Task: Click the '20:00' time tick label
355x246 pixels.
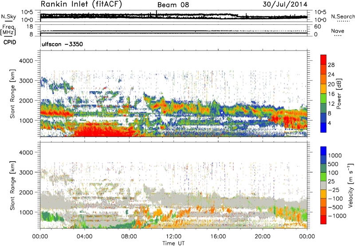Action: click(262, 237)
